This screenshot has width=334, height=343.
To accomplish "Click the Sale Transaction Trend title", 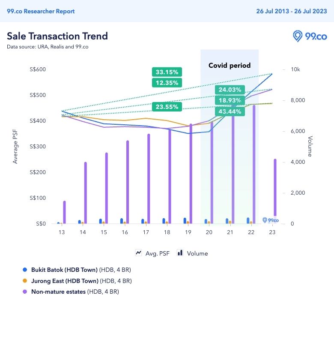I will (57, 36).
